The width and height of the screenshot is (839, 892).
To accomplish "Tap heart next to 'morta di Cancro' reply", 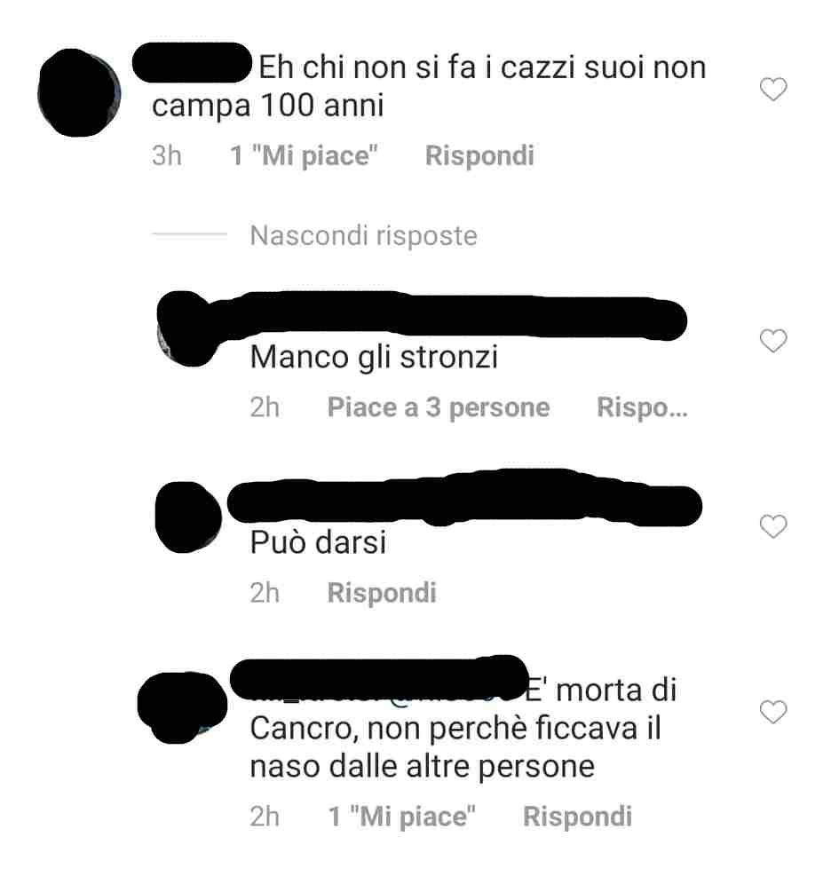I will click(x=773, y=712).
